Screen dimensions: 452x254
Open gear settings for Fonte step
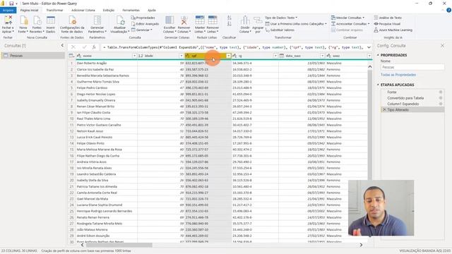click(441, 92)
